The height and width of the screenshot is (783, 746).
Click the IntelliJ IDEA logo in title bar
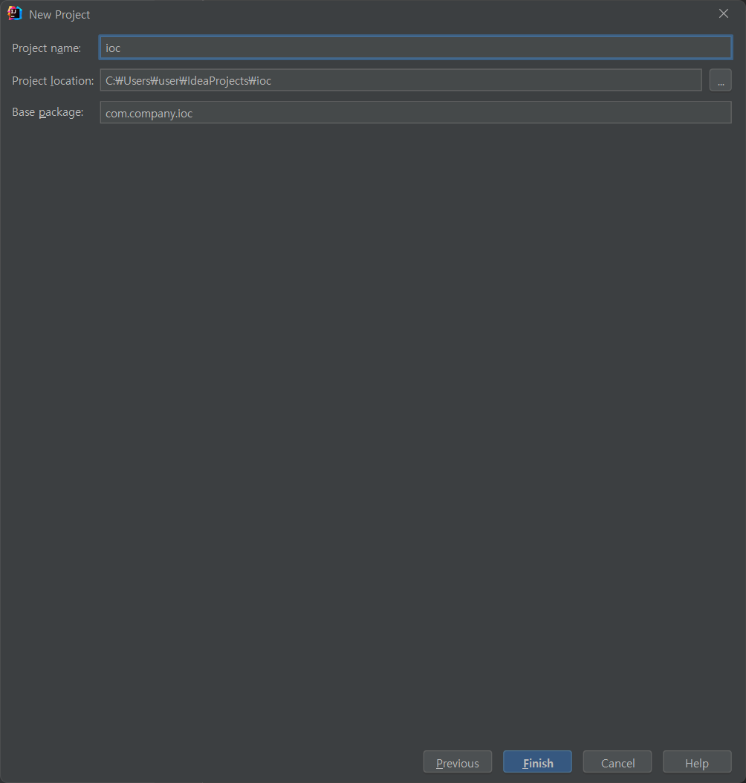tap(15, 13)
